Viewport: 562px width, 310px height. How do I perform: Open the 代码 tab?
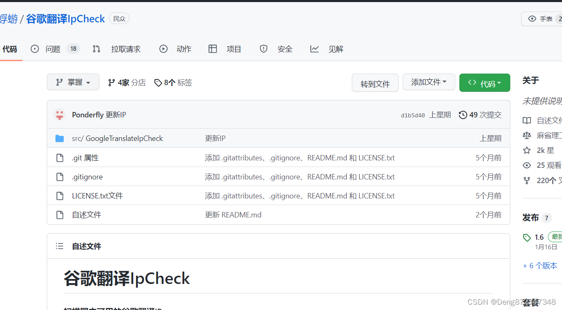coord(10,49)
